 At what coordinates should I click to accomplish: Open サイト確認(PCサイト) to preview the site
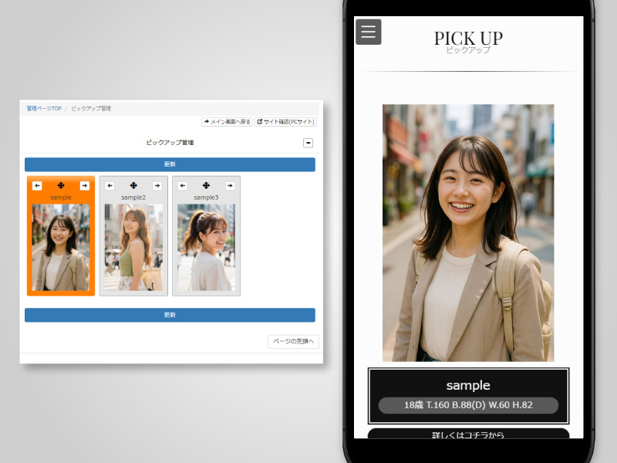[x=287, y=121]
